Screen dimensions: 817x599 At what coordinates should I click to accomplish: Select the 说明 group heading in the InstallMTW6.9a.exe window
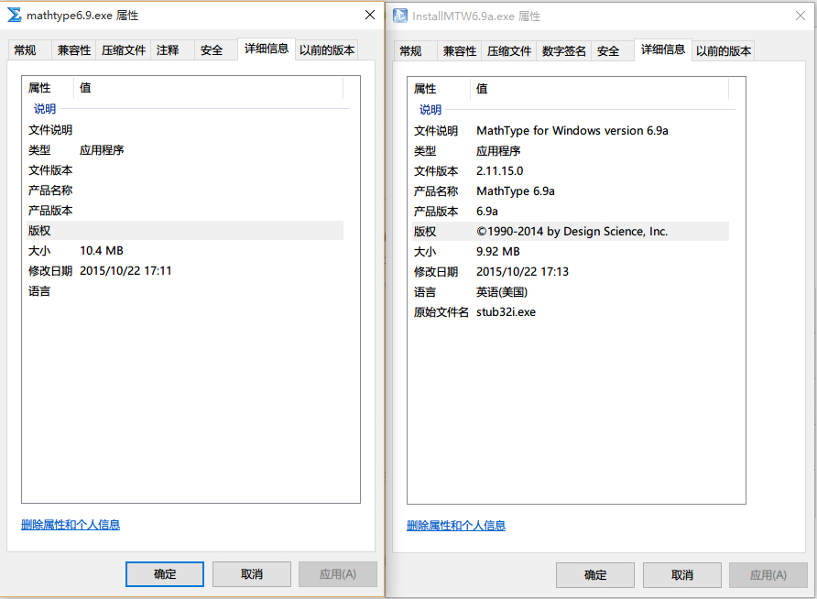pyautogui.click(x=430, y=109)
